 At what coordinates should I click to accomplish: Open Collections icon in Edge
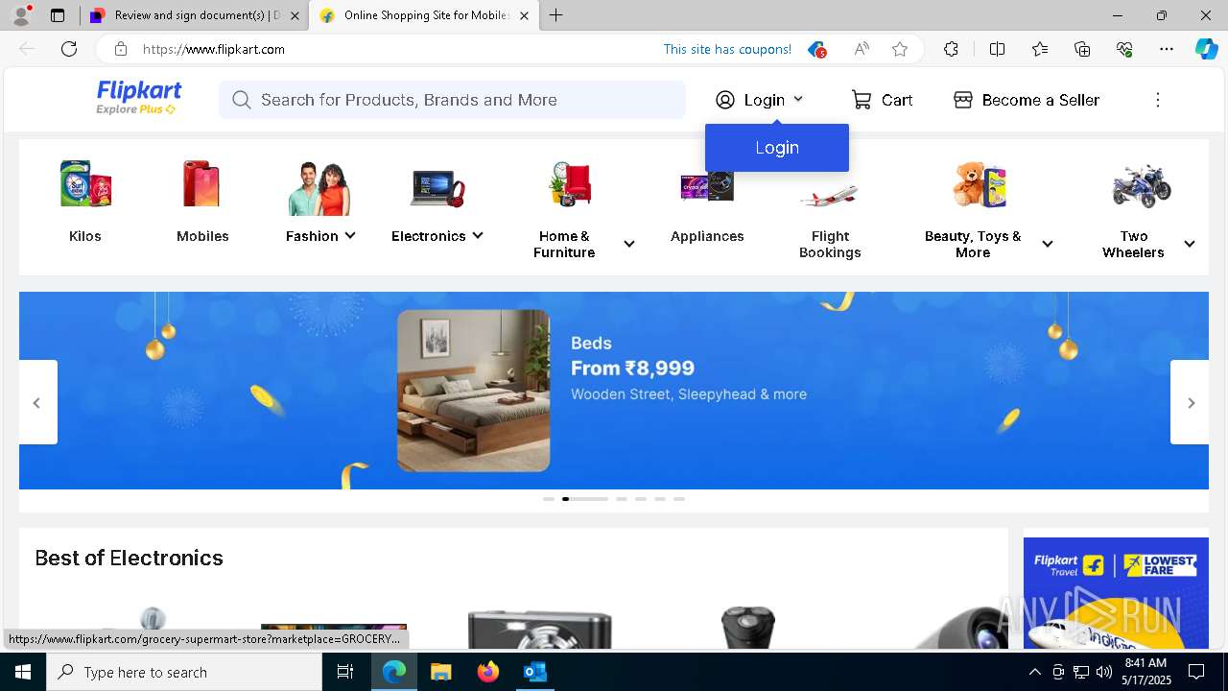pyautogui.click(x=1082, y=49)
